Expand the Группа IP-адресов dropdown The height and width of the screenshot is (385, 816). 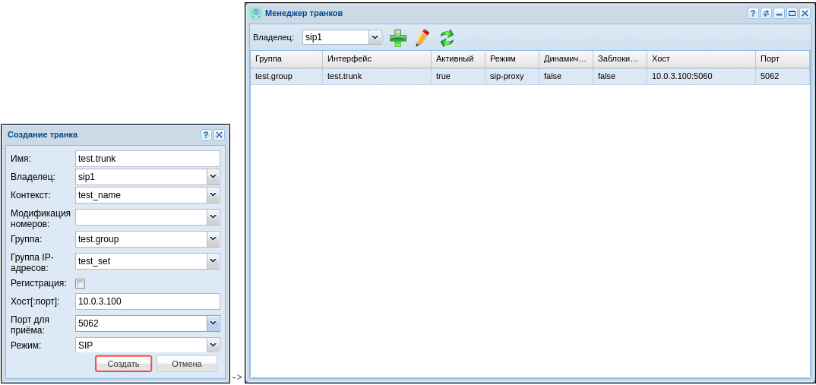[x=213, y=261]
